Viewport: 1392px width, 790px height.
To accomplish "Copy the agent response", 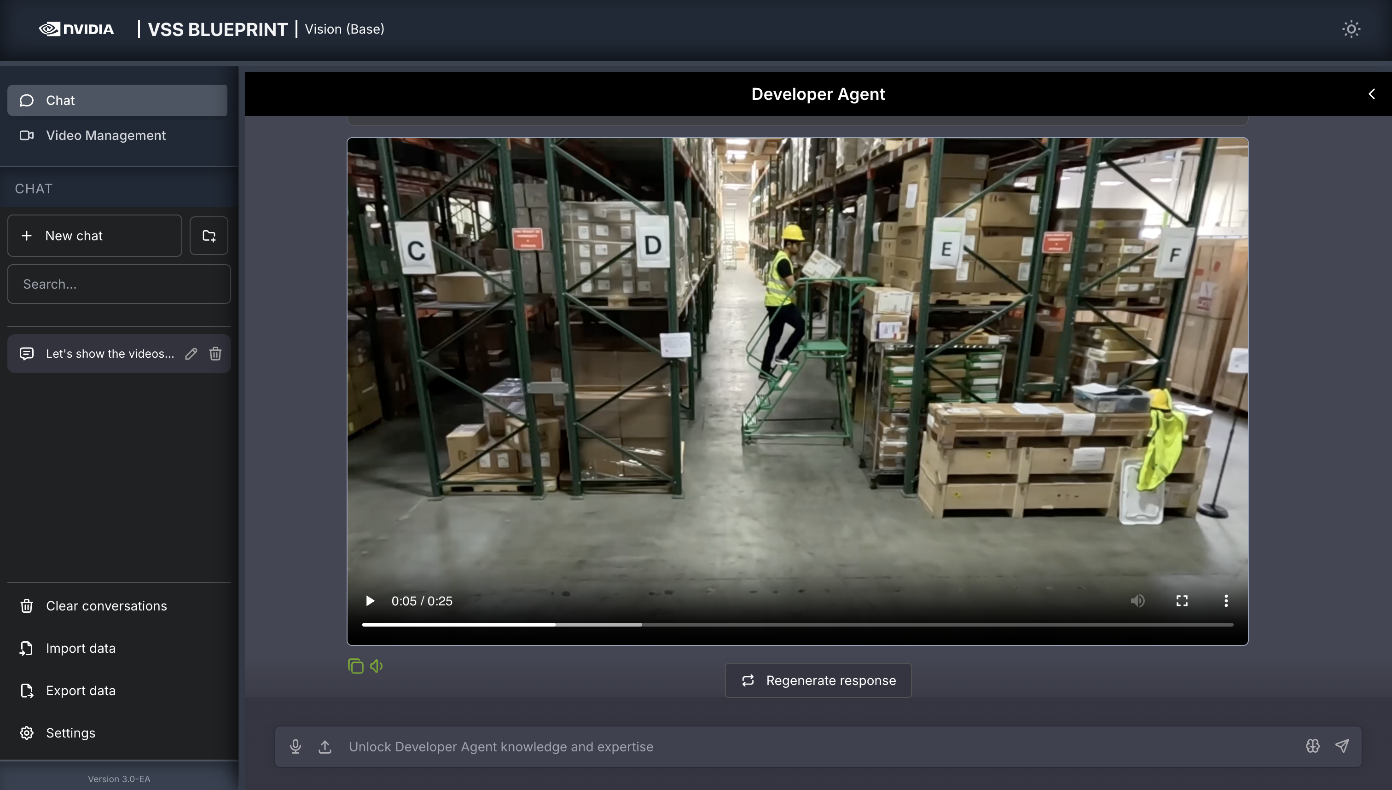I will point(355,666).
